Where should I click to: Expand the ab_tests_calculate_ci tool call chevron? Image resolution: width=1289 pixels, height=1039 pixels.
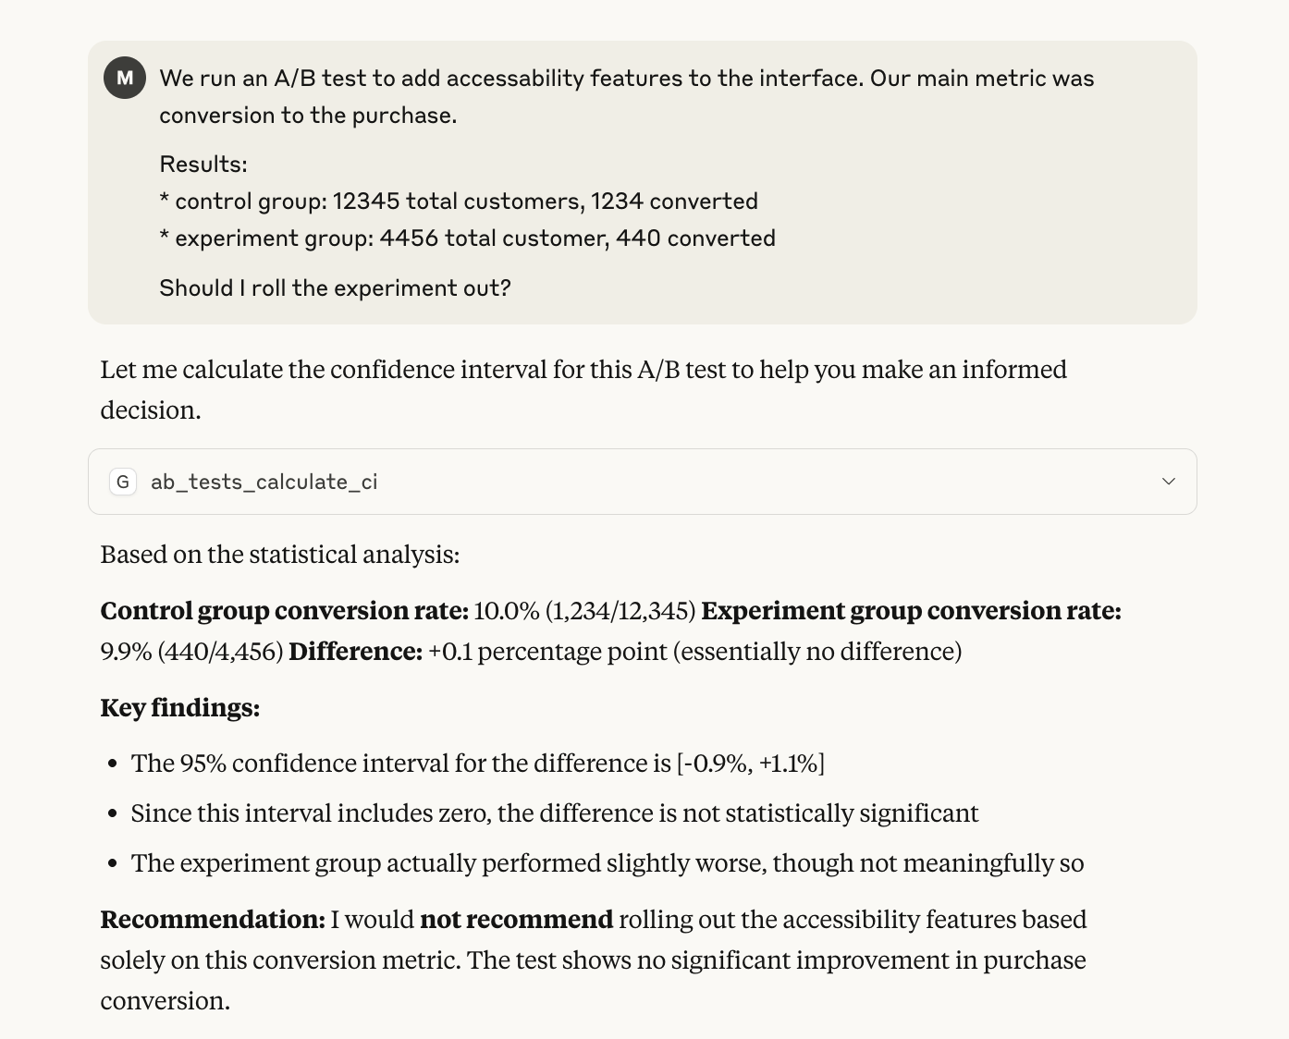pos(1169,482)
